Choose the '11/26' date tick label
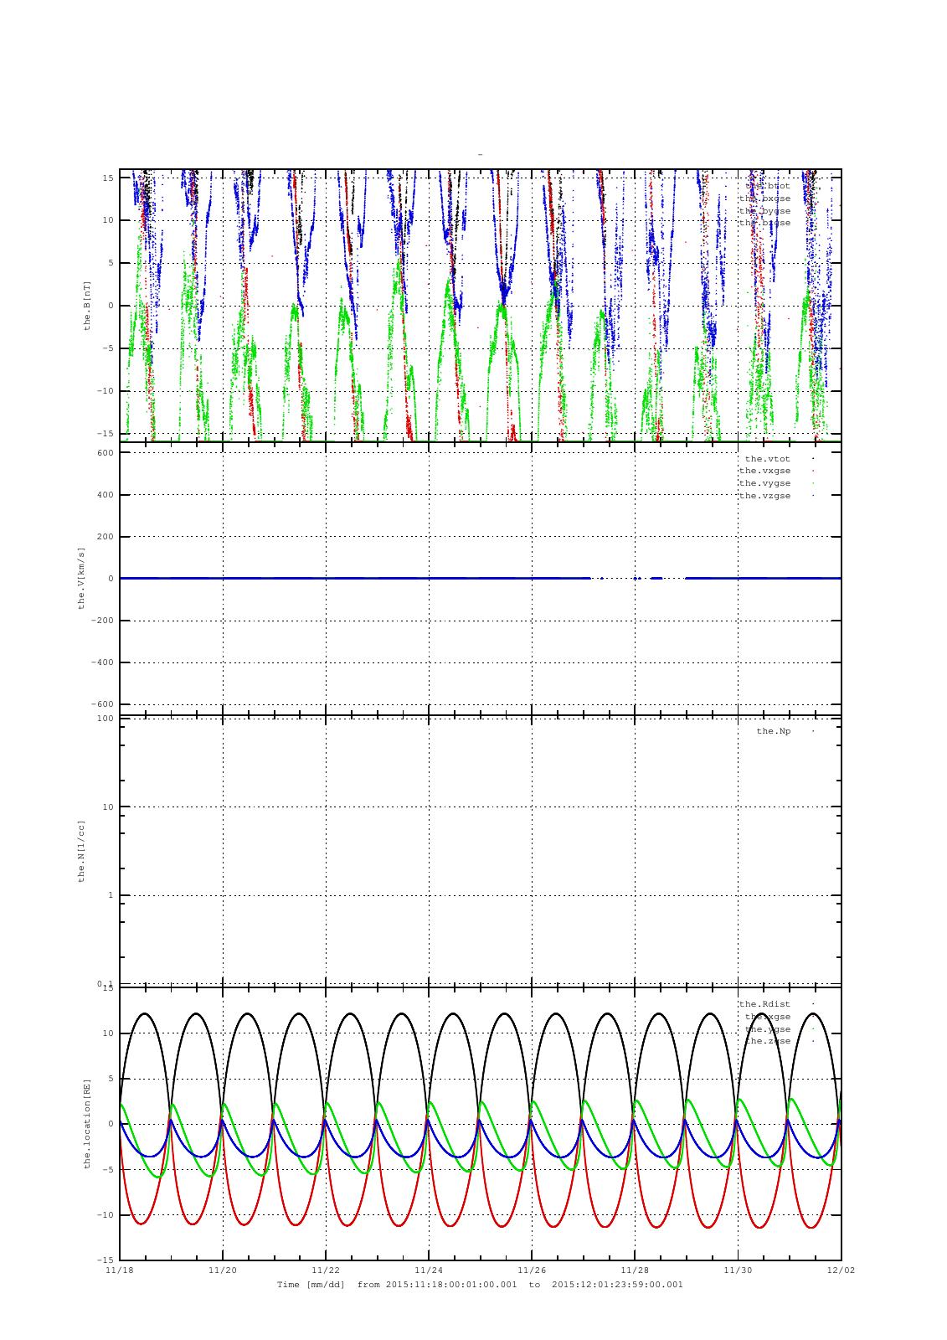 click(532, 1270)
